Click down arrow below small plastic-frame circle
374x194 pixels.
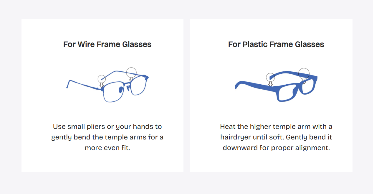tap(270, 84)
